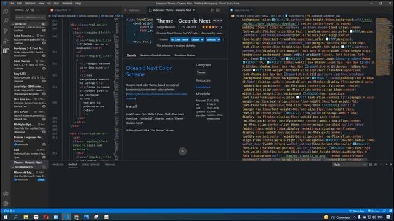Switch to Runtime Status tab

185,55
